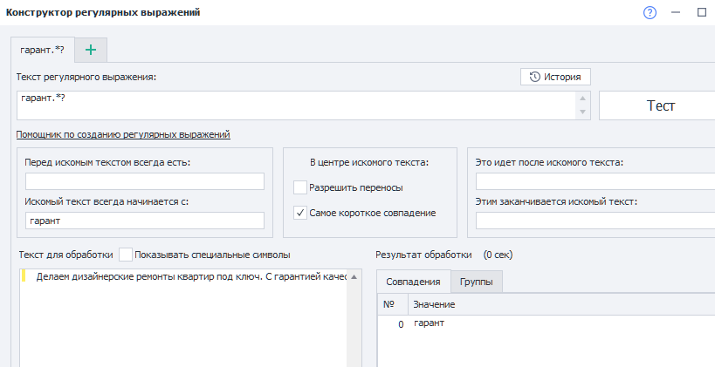Click the blue help question mark icon

coord(650,13)
